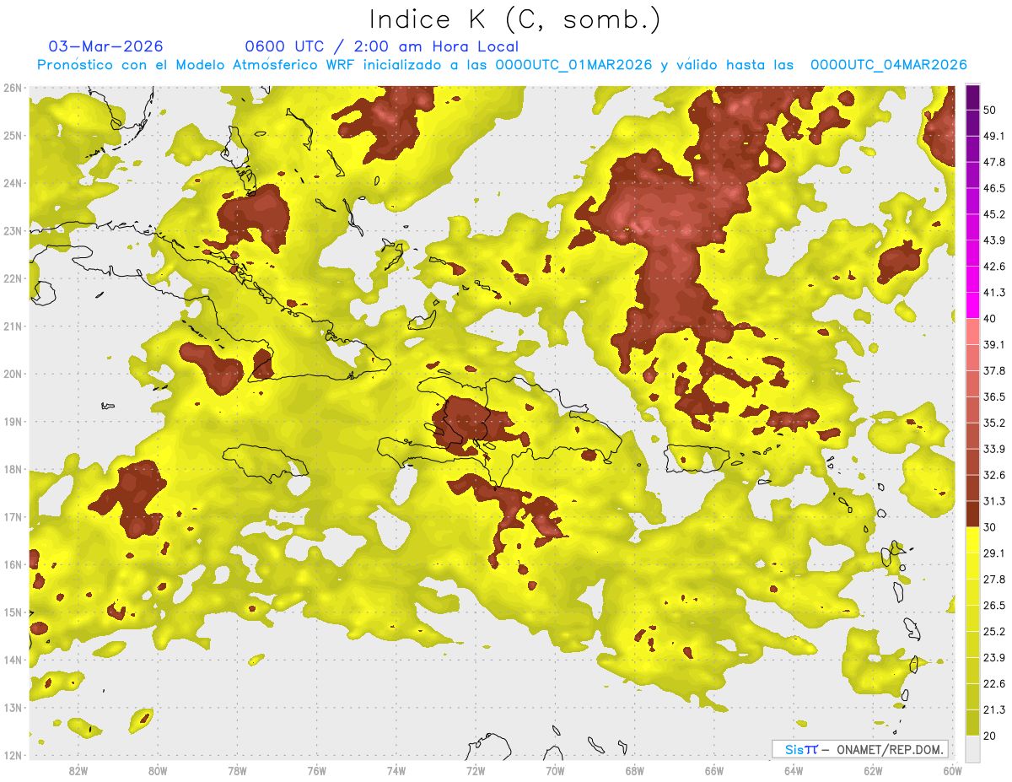
Task: Click the colorbar value "27.8"
Action: pyautogui.click(x=993, y=579)
